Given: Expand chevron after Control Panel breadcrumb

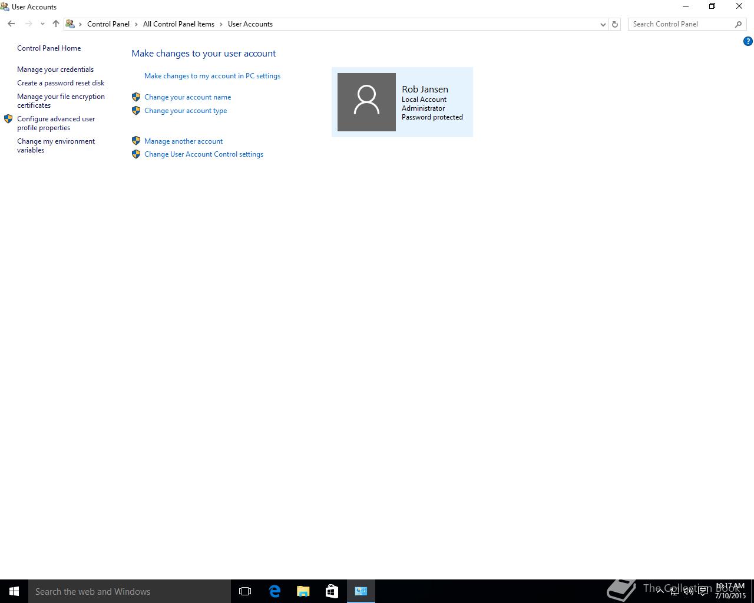Looking at the screenshot, I should [x=136, y=24].
